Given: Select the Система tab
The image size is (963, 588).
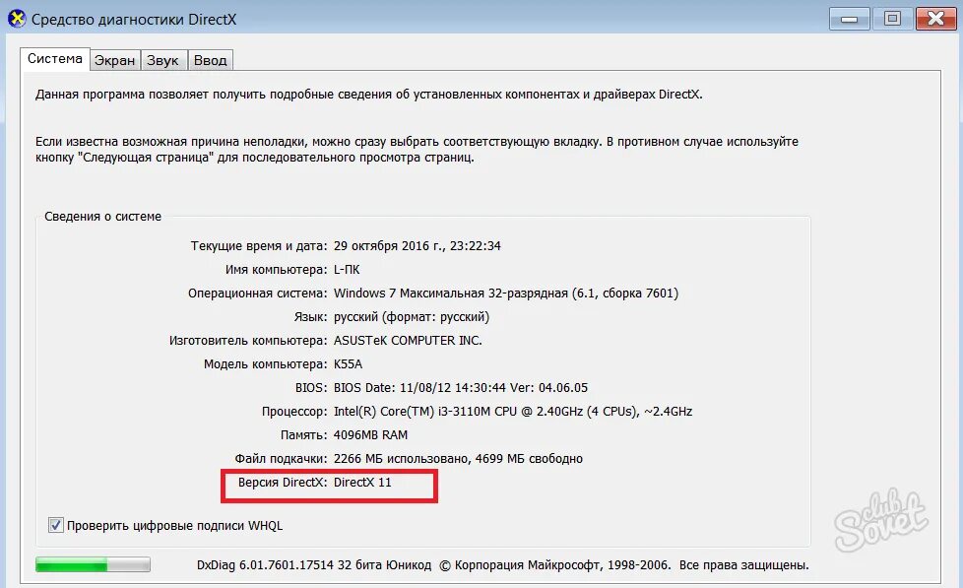Looking at the screenshot, I should pos(55,59).
